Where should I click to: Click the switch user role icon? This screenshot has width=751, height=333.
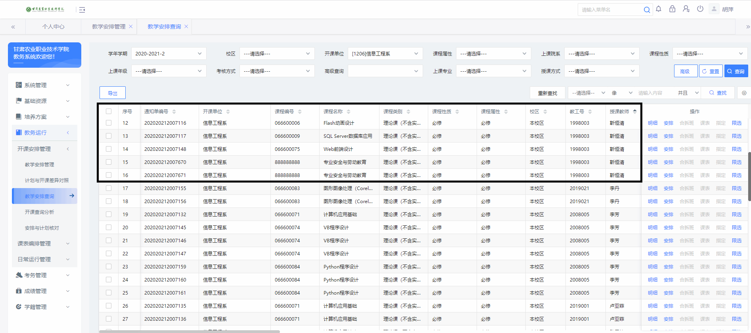(686, 9)
